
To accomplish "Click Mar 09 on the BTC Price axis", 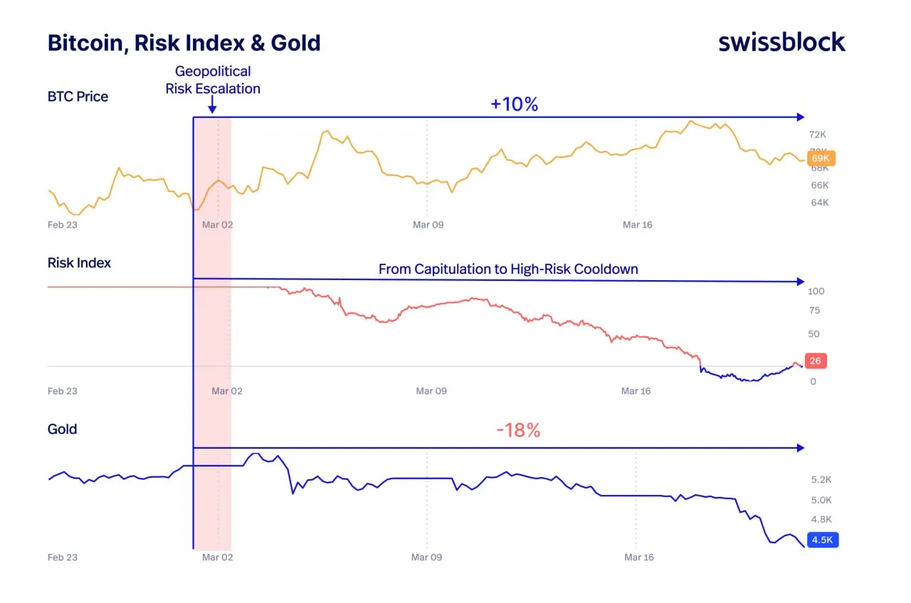I will [x=428, y=225].
